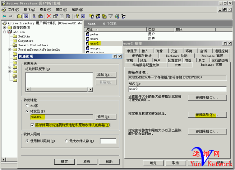Click the Forward arrow toolbar icon
The height and width of the screenshot is (170, 235).
point(11,16)
